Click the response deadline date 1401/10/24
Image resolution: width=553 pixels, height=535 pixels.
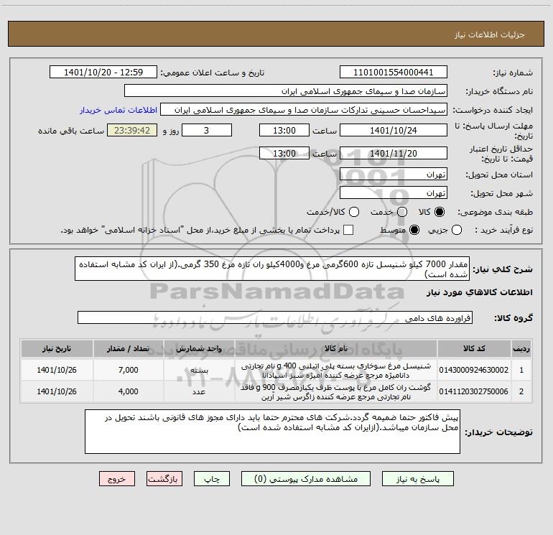(x=394, y=130)
